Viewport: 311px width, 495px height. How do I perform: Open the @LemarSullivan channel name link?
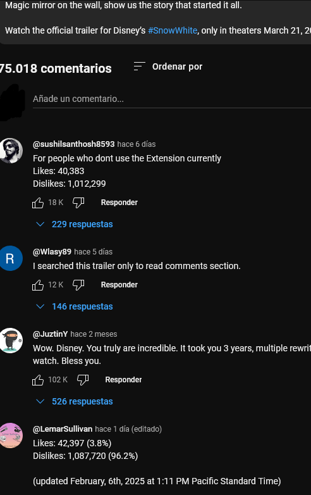coord(63,429)
